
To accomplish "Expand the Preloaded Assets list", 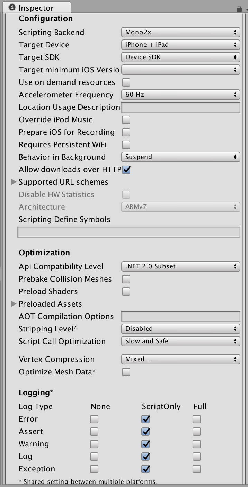I will pos(14,304).
